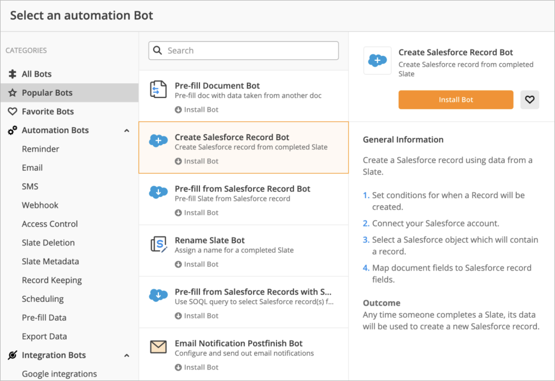
Task: Click the Favorite Bots heart icon in sidebar
Action: click(13, 112)
